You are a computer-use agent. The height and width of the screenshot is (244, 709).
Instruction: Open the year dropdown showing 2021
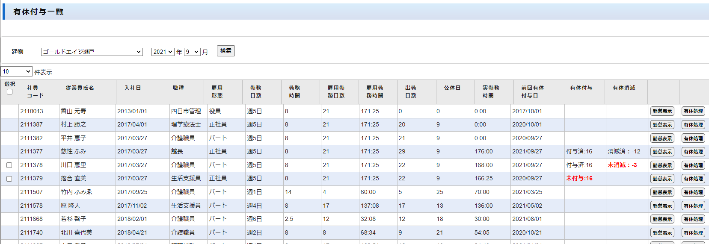coord(163,52)
